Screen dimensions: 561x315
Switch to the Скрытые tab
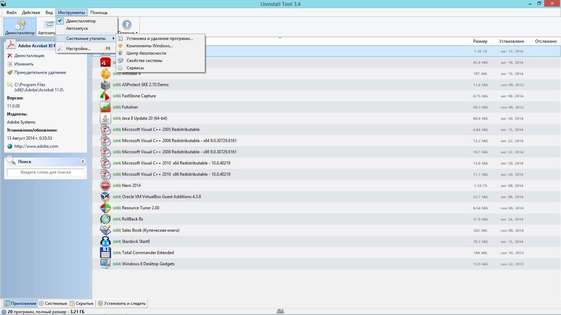[81, 303]
